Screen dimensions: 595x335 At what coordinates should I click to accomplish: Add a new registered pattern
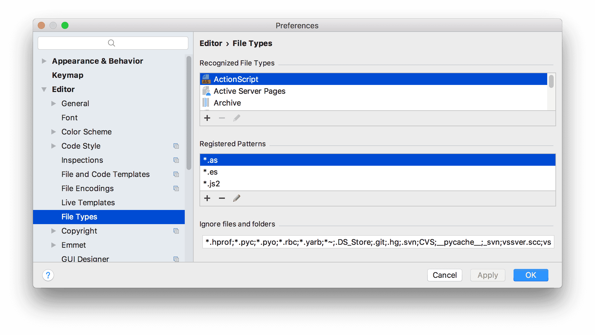tap(207, 198)
